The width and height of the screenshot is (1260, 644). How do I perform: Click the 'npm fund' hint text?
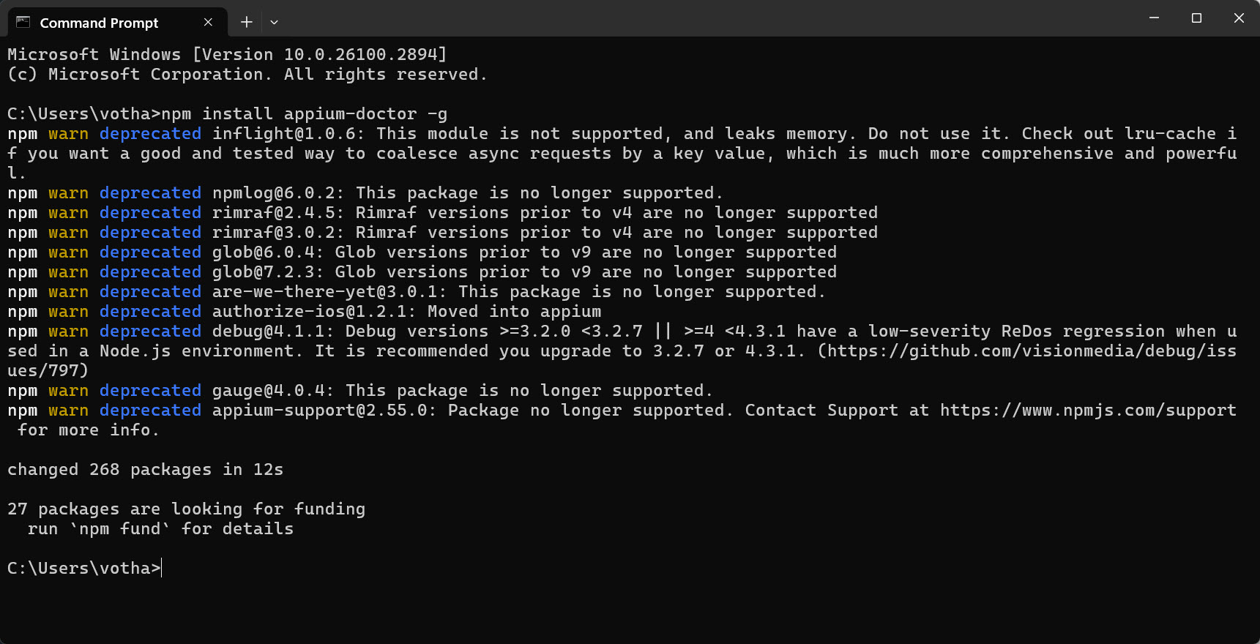(119, 529)
